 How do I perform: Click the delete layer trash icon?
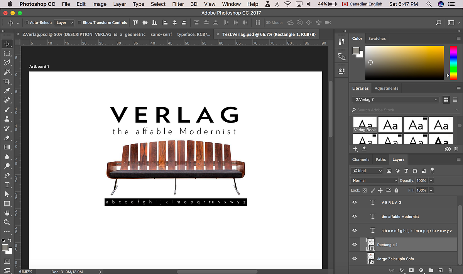(x=450, y=270)
